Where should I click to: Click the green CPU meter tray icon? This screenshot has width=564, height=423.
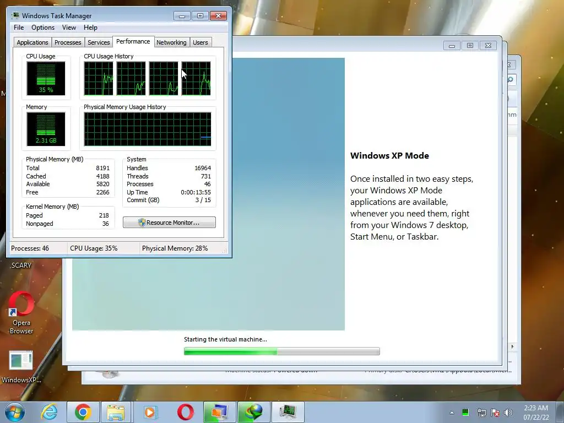pyautogui.click(x=465, y=412)
